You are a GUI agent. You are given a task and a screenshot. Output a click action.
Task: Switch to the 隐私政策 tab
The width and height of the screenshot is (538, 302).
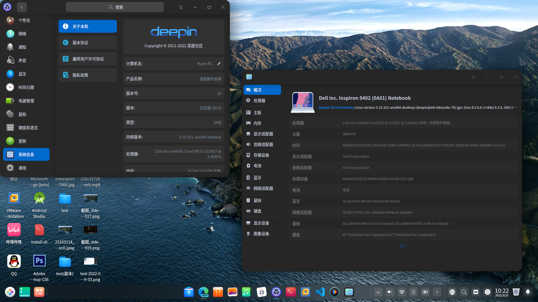(87, 75)
